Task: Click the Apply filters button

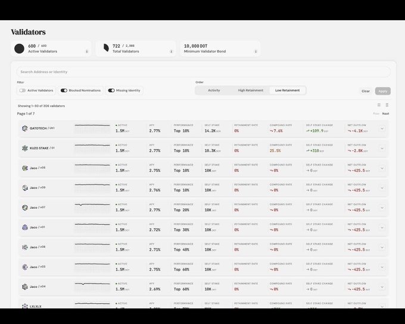Action: (383, 91)
